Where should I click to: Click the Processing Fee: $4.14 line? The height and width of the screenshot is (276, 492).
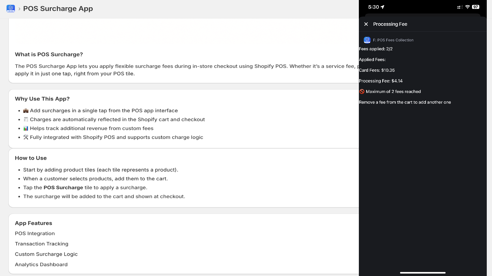coord(381,81)
